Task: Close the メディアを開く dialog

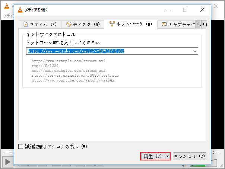Action: point(202,10)
